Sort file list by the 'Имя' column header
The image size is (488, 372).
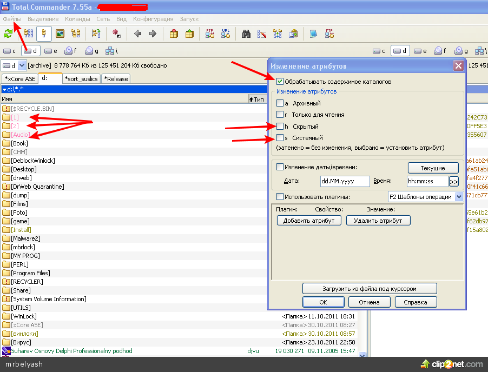tap(124, 99)
